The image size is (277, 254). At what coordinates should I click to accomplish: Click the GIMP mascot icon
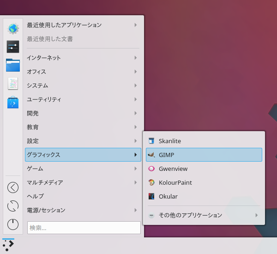pyautogui.click(x=151, y=155)
